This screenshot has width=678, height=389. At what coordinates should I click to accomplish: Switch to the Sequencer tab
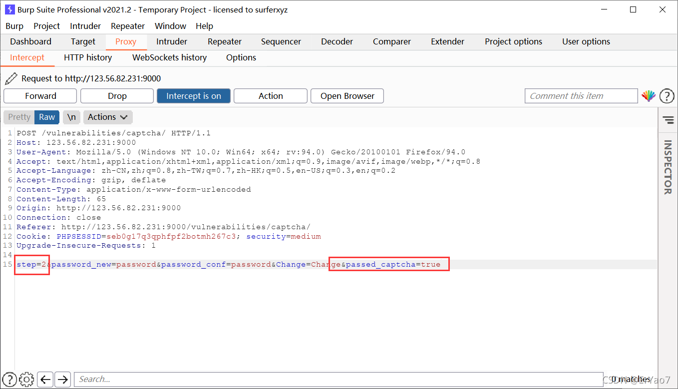[x=281, y=41]
